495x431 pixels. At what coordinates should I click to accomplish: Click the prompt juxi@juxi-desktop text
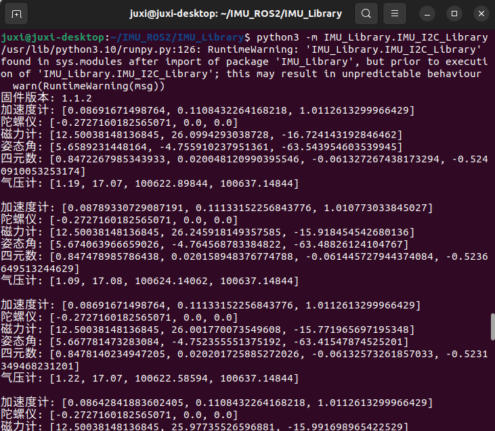coord(53,37)
